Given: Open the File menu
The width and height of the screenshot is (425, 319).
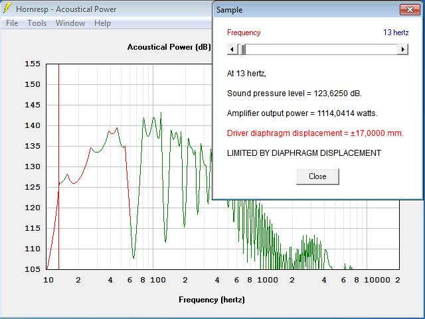Looking at the screenshot, I should pos(12,23).
